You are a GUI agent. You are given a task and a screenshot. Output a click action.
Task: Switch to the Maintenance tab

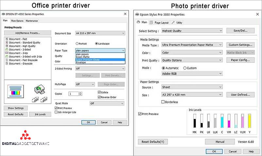pos(32,21)
